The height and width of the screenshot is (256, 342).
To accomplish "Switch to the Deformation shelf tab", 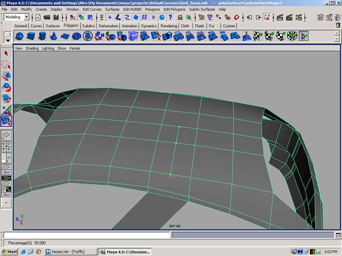I will coord(108,26).
